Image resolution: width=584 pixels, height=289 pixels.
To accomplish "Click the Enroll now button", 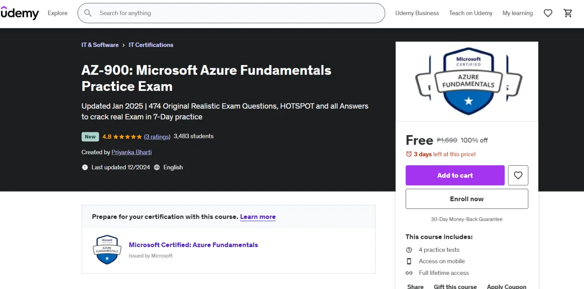I will [467, 199].
